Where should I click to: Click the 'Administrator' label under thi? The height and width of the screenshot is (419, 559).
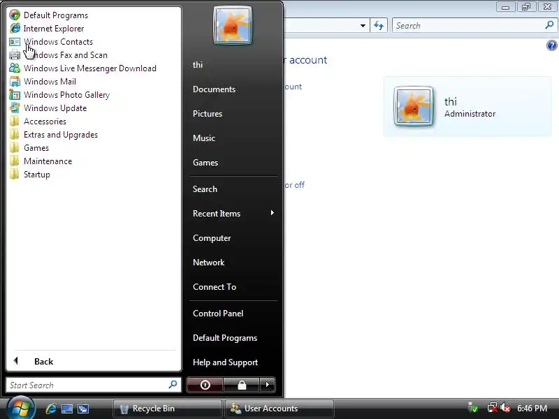[x=470, y=114]
